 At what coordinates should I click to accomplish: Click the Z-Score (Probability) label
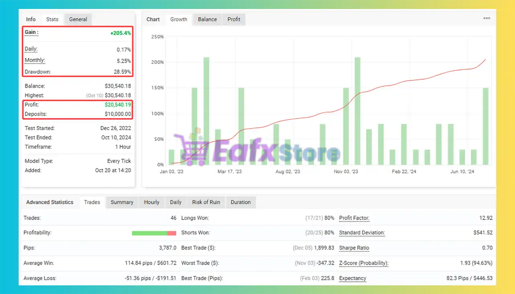364,263
